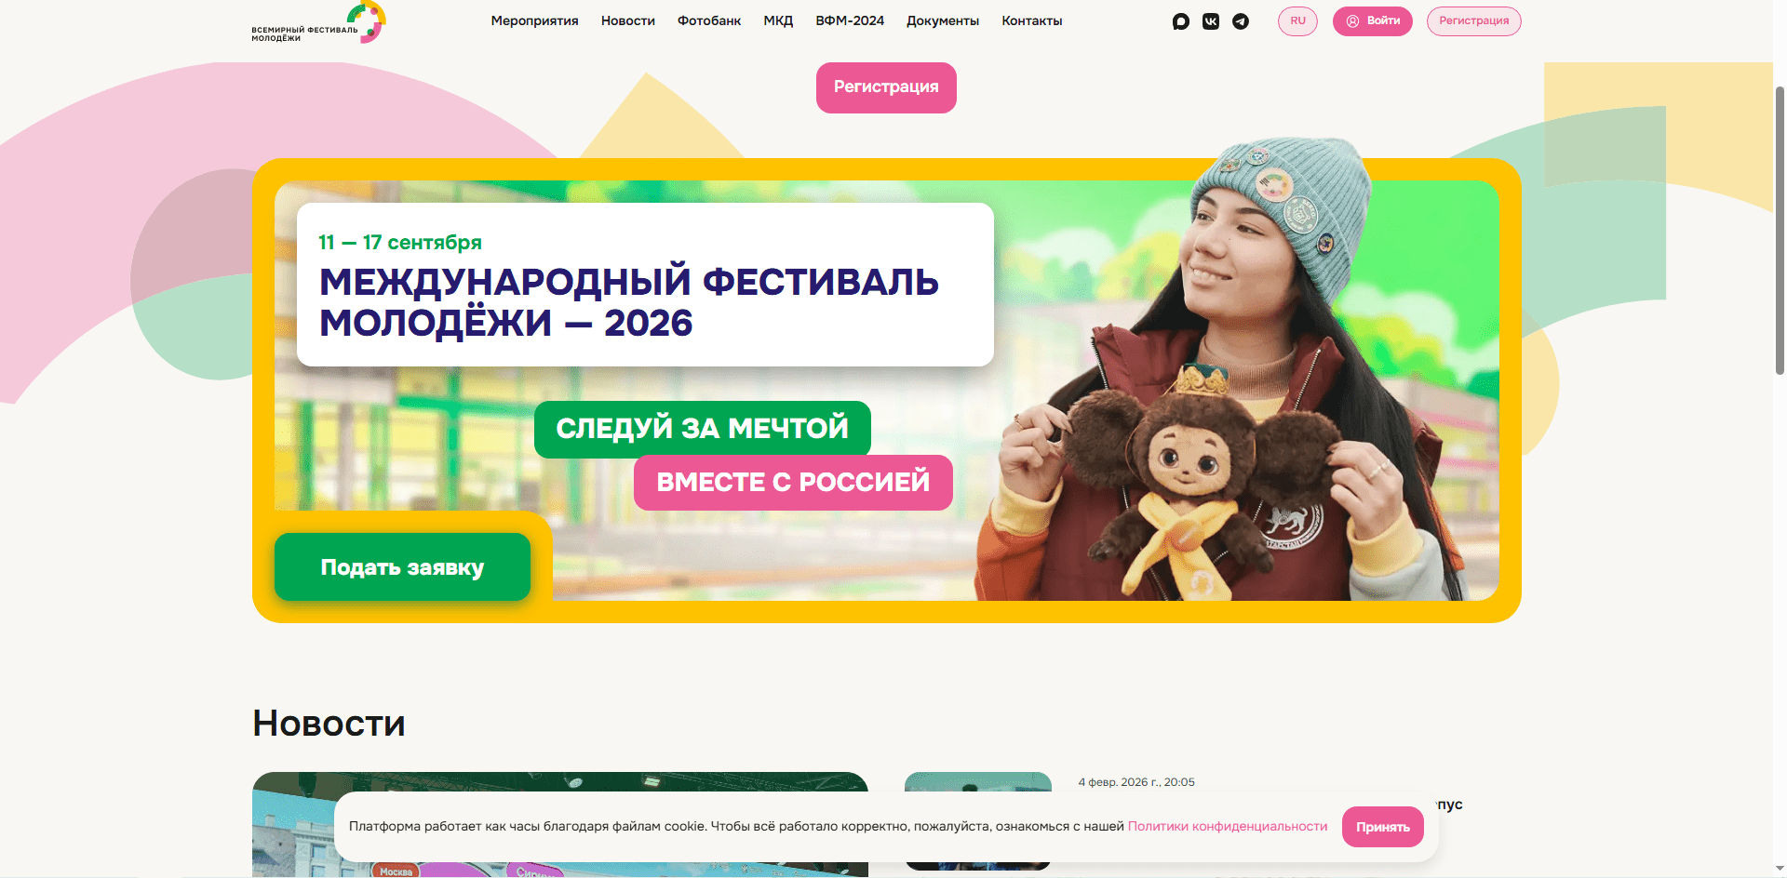Viewport: 1787px width, 878px height.
Task: Click the large pink Регистрация button
Action: coord(886,87)
